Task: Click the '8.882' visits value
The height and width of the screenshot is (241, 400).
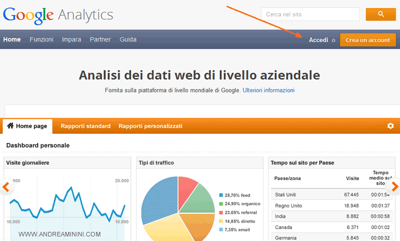Action: click(x=353, y=217)
